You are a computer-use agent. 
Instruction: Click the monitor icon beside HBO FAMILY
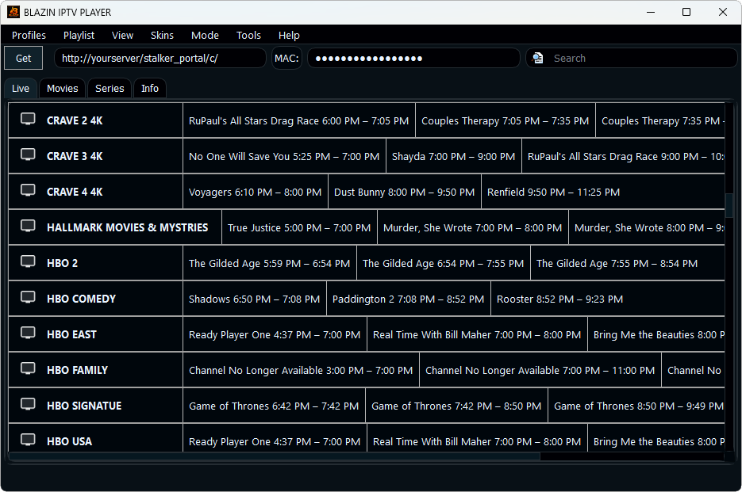(28, 368)
